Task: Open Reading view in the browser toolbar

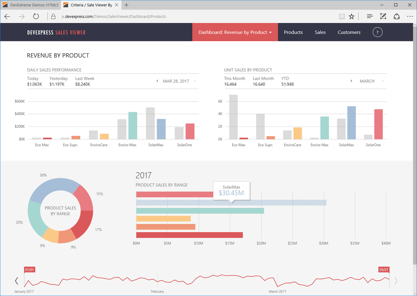Action: pyautogui.click(x=341, y=16)
